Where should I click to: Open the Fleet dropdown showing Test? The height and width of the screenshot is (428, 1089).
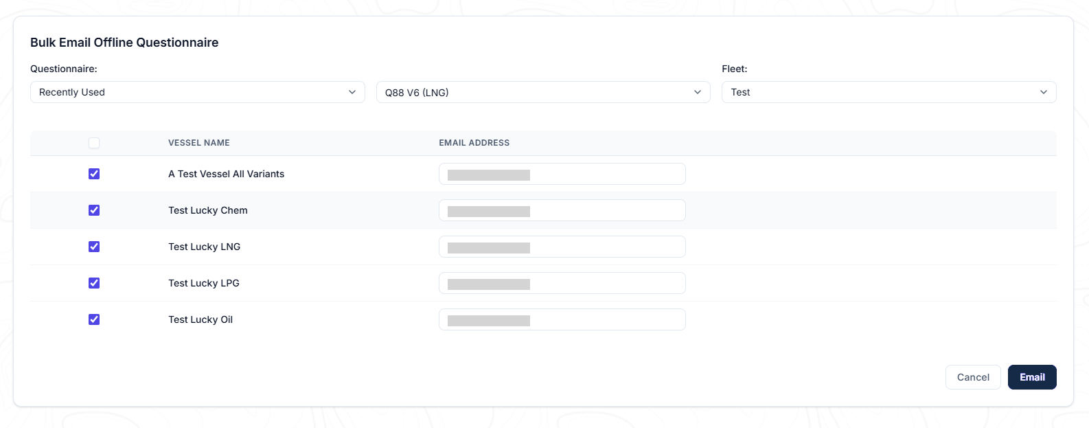click(889, 92)
